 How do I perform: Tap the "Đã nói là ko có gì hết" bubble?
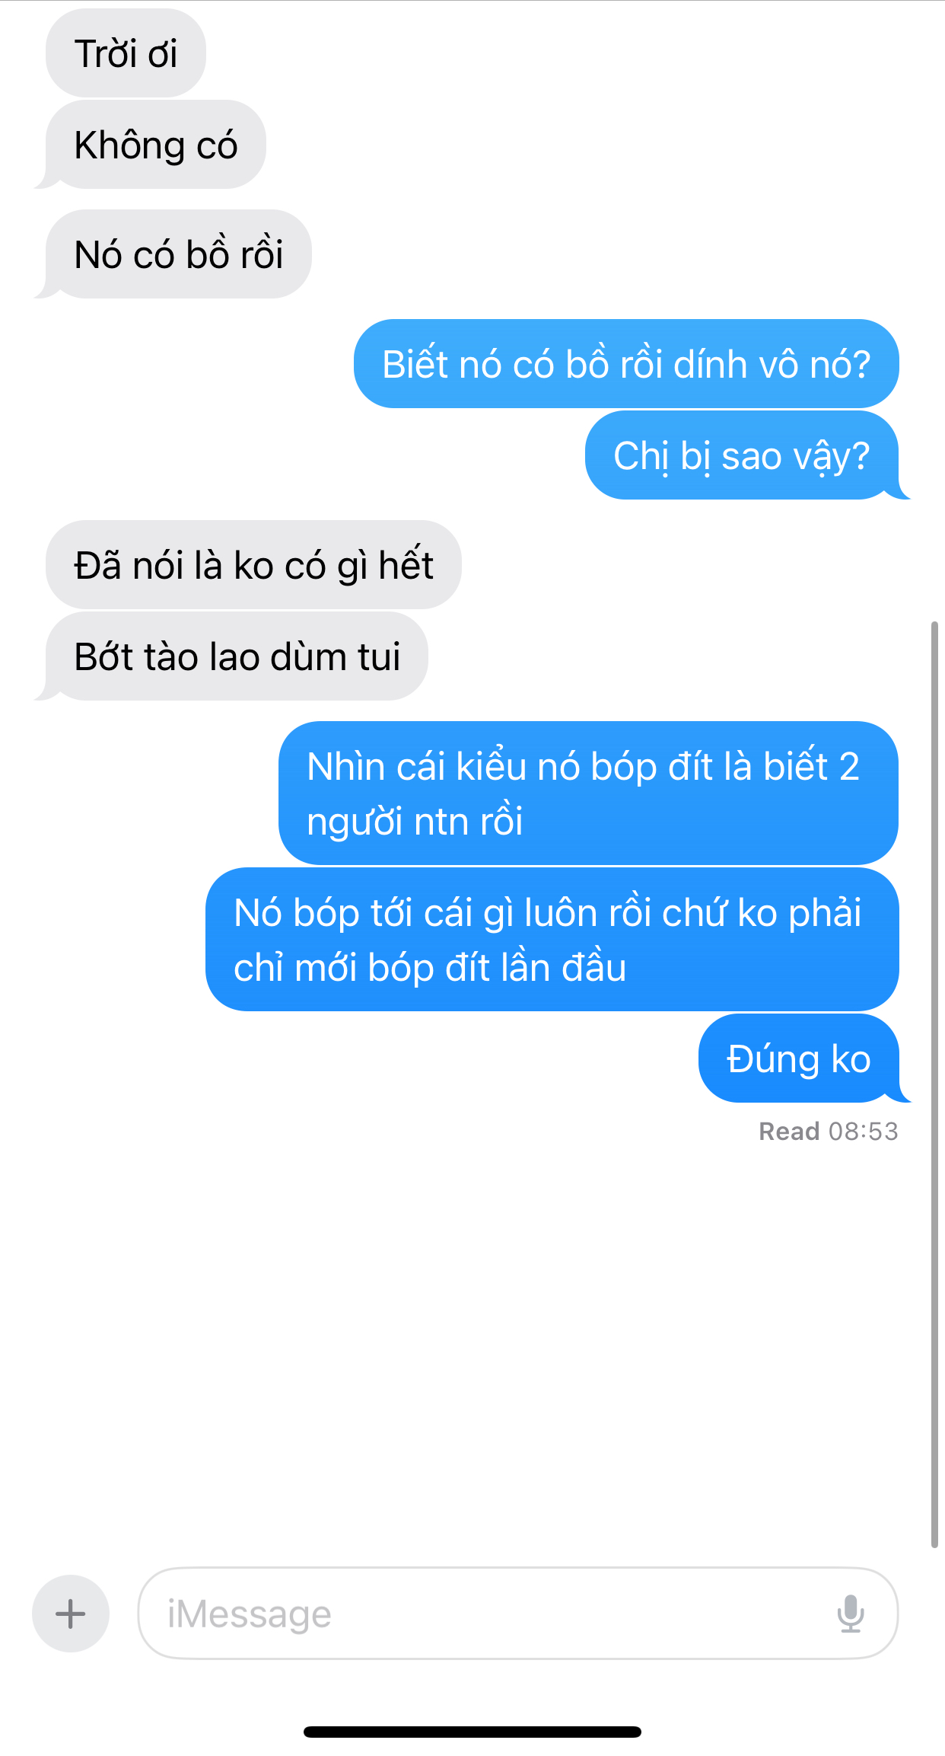click(x=253, y=565)
